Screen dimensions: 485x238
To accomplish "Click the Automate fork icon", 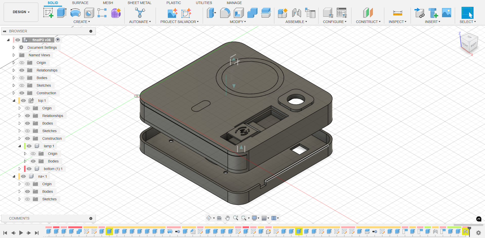I will (x=140, y=13).
